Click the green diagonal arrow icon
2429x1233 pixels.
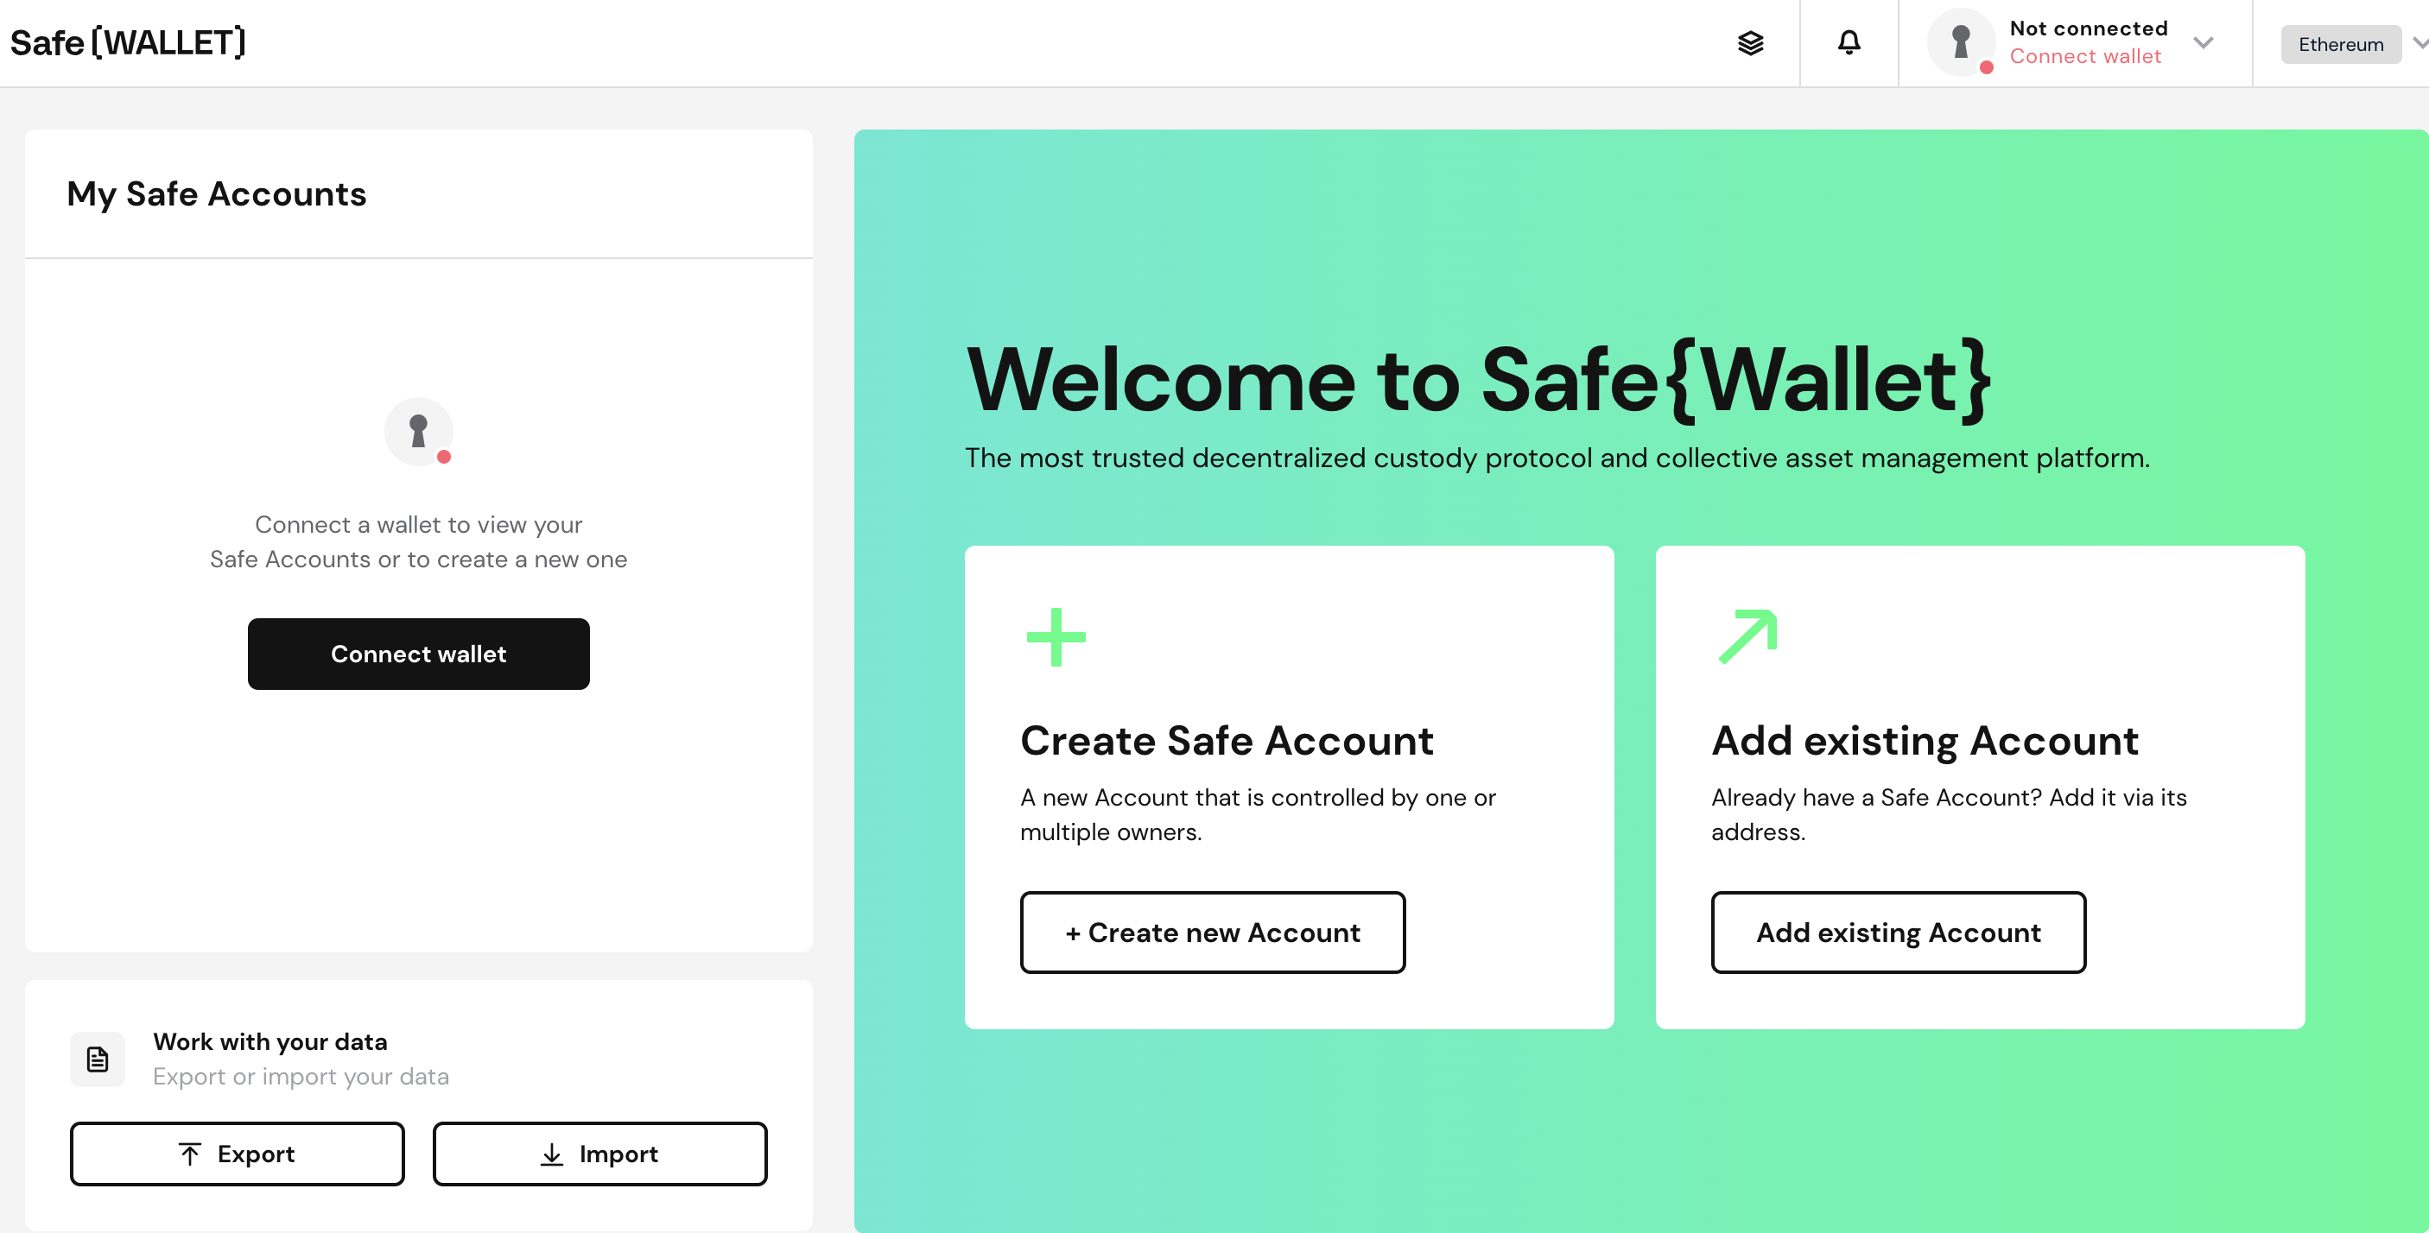1747,636
